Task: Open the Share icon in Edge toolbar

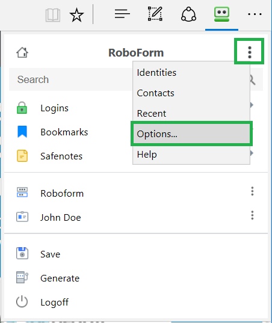Action: [188, 14]
